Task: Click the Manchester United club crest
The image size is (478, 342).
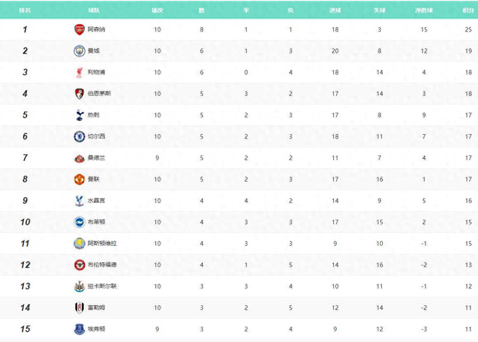Action: (x=79, y=179)
